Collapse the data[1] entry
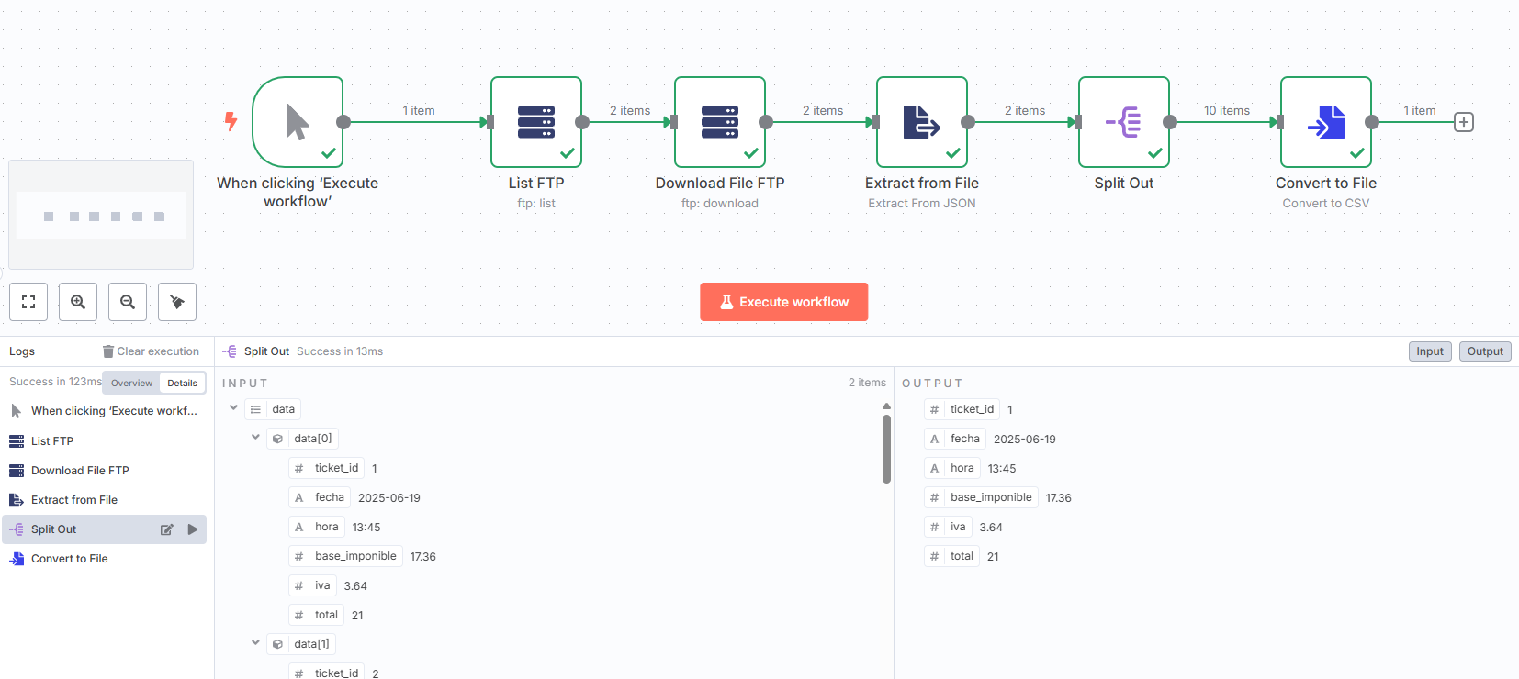 tap(255, 643)
